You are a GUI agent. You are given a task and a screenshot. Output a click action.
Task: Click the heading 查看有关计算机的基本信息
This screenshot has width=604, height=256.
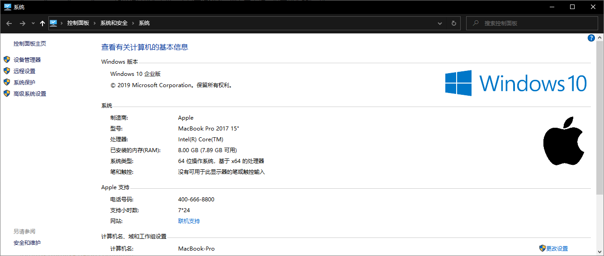(145, 47)
